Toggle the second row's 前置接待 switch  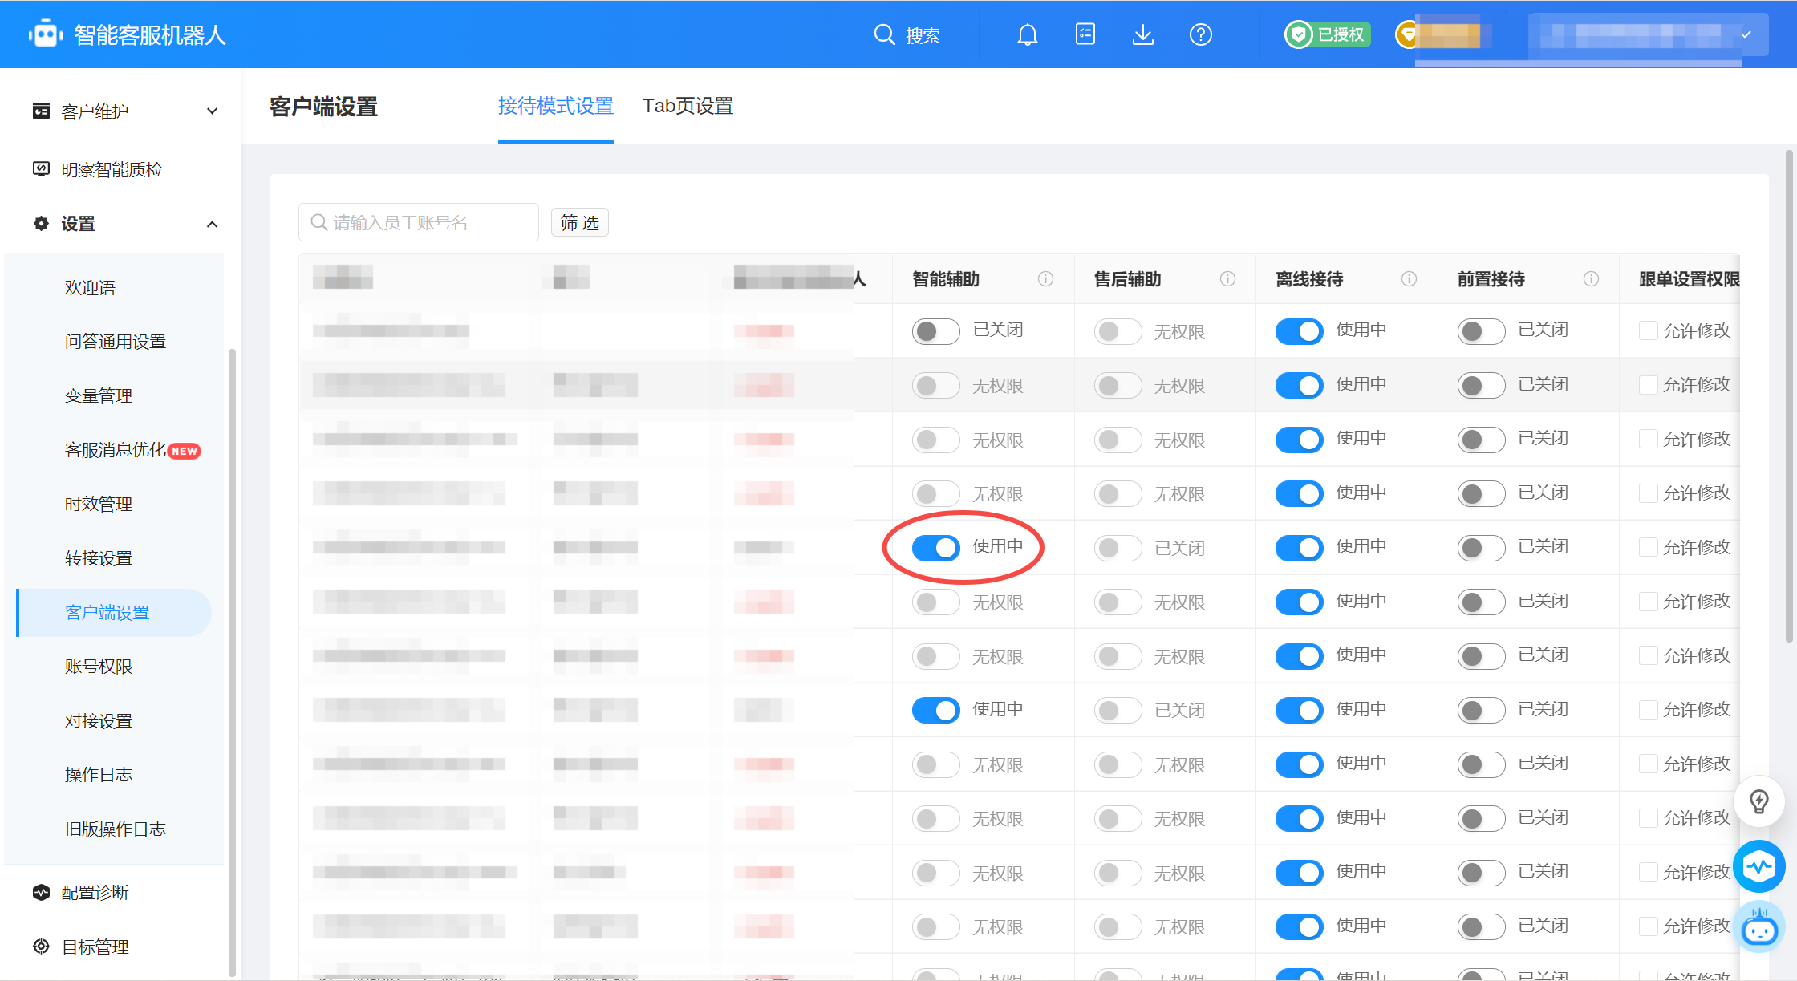(1481, 385)
